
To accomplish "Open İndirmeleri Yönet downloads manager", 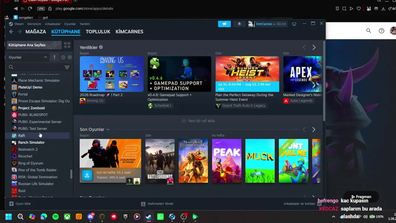I will coord(157,204).
